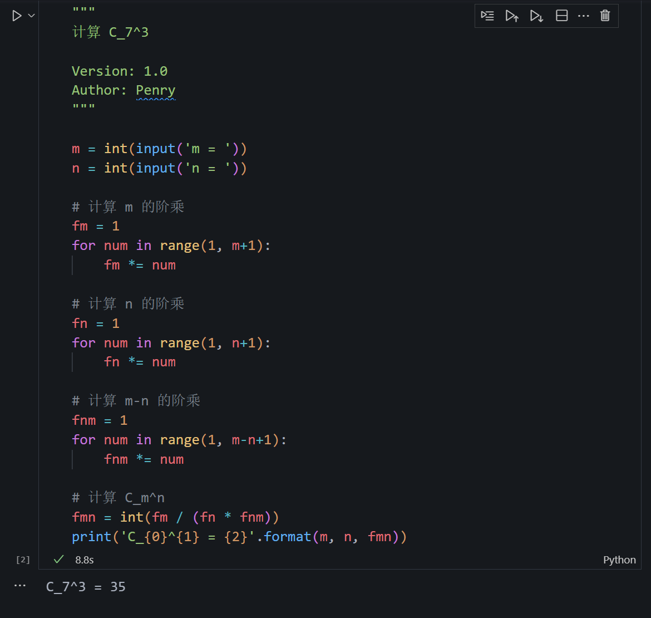Click the output text C_7^3 = 35

pos(86,587)
